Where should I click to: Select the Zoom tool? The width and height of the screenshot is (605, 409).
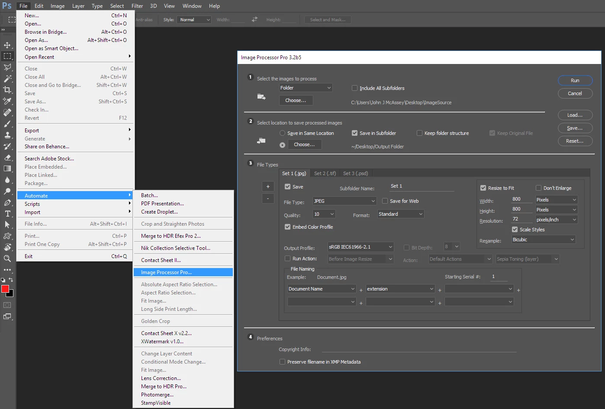tap(7, 259)
